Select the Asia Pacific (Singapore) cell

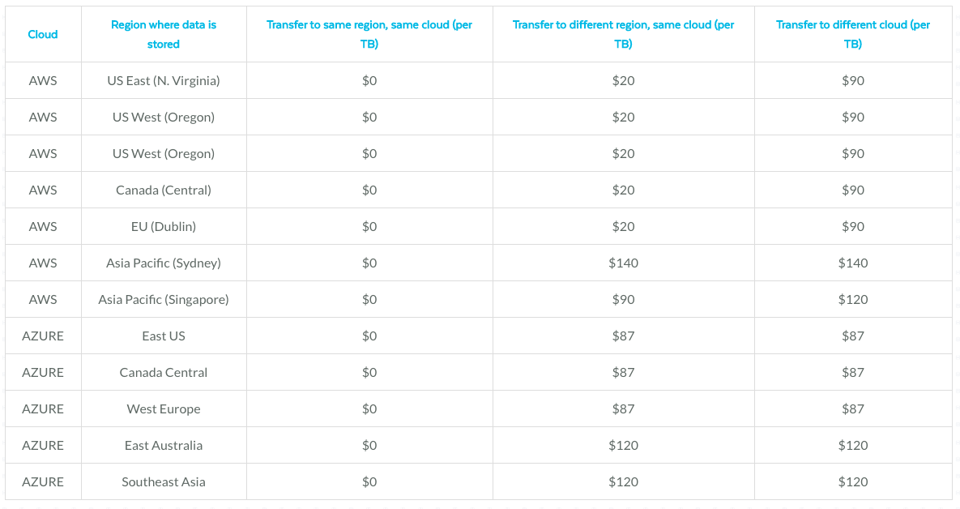point(164,300)
